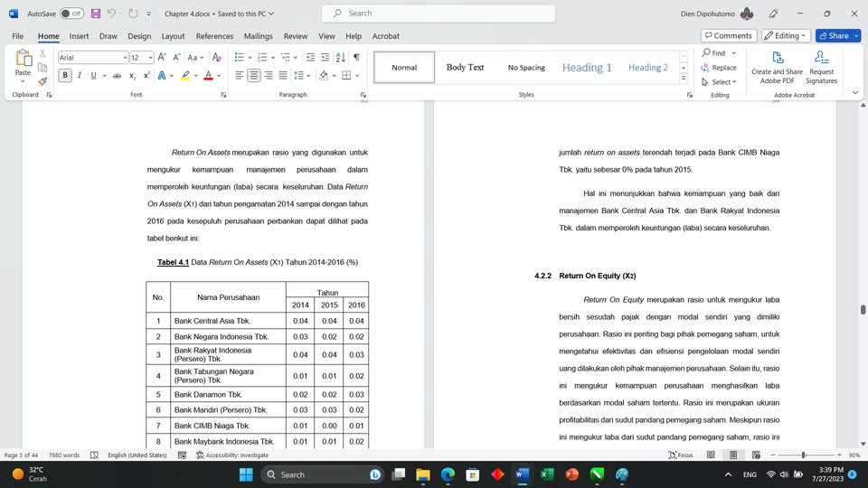
Task: Click the Cut scissors icon
Action: 42,53
